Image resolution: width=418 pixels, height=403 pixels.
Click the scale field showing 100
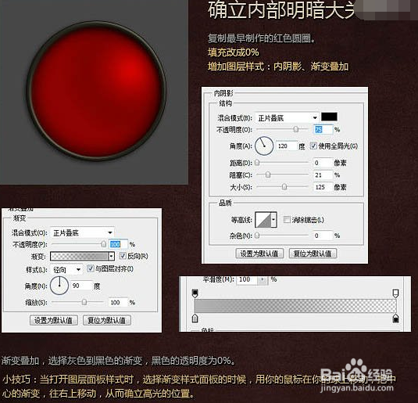[x=118, y=302]
